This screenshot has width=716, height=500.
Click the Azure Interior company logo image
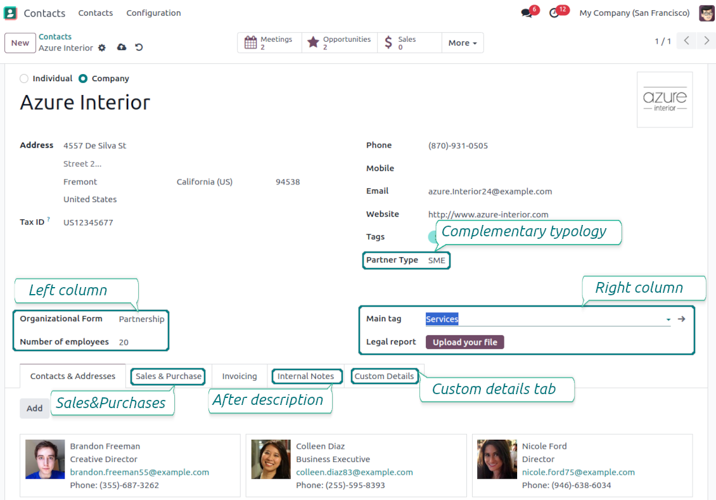[x=665, y=99]
